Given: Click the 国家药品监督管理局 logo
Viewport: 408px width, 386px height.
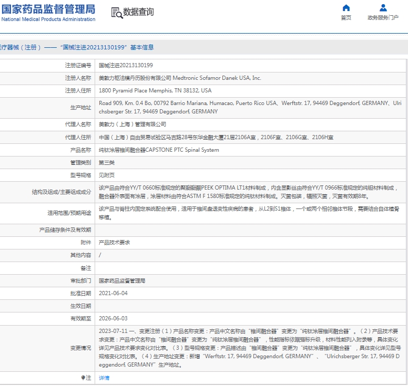Looking at the screenshot, I should click(x=48, y=9).
